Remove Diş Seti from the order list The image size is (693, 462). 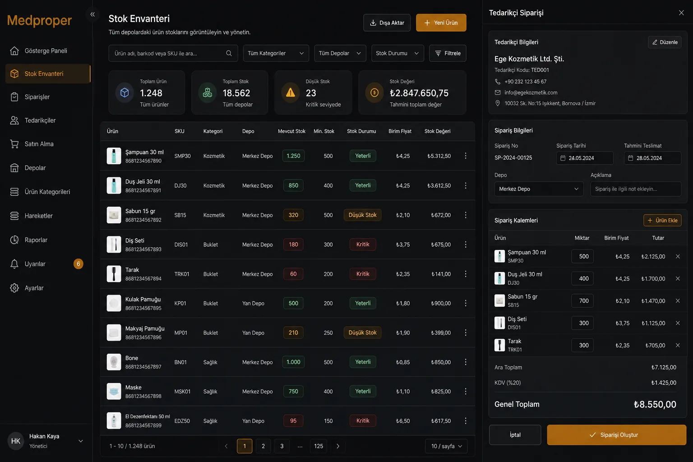(678, 323)
